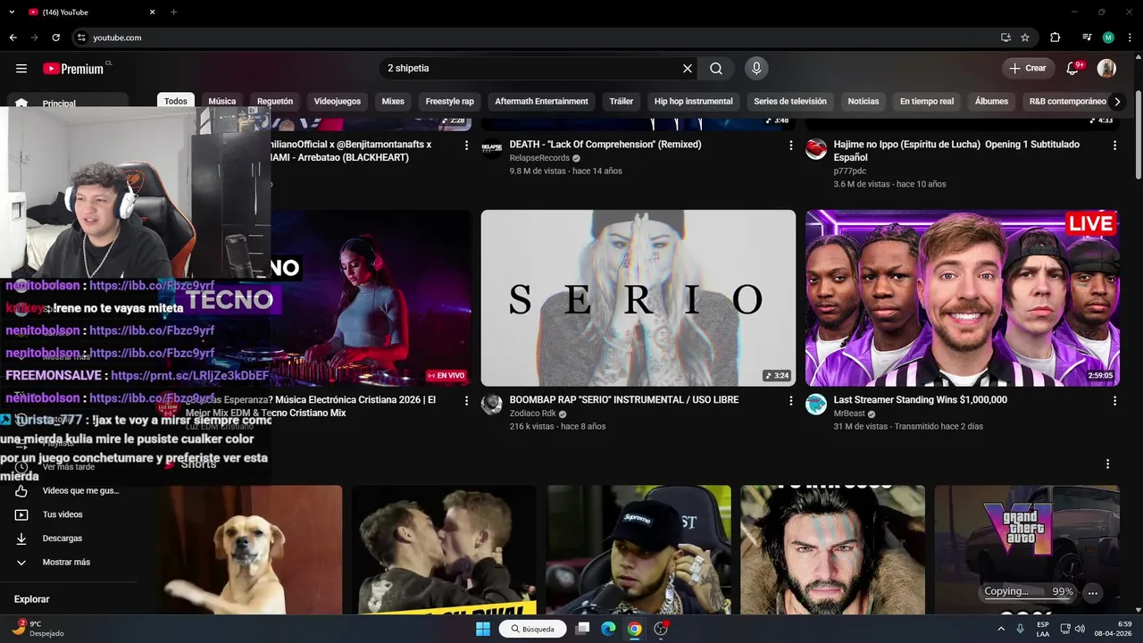
Task: Select the En tiempo real chip
Action: (927, 101)
